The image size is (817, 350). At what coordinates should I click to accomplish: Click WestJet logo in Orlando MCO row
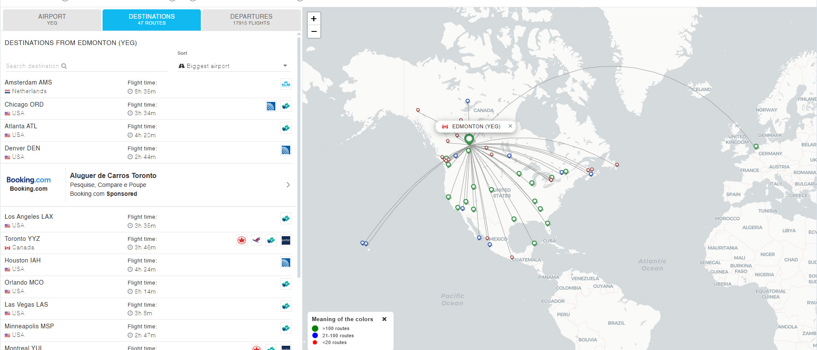[x=286, y=284]
